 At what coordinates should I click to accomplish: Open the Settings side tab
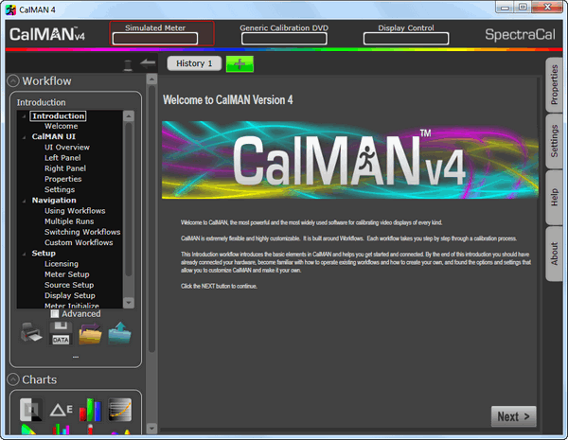[x=555, y=141]
